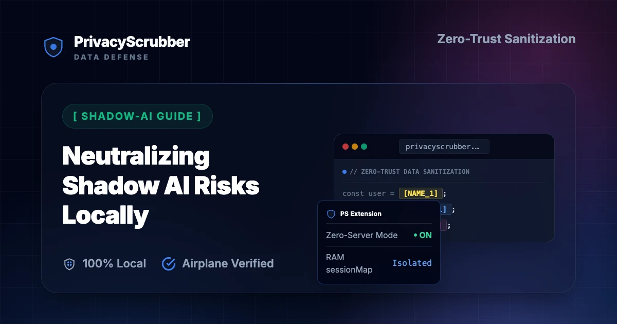617x324 pixels.
Task: Click the privacyscrubber address bar field
Action: 444,147
